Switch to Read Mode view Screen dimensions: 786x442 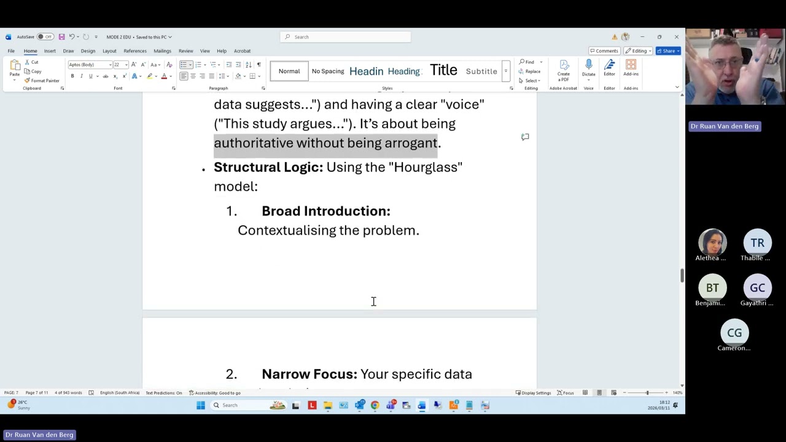pos(585,393)
